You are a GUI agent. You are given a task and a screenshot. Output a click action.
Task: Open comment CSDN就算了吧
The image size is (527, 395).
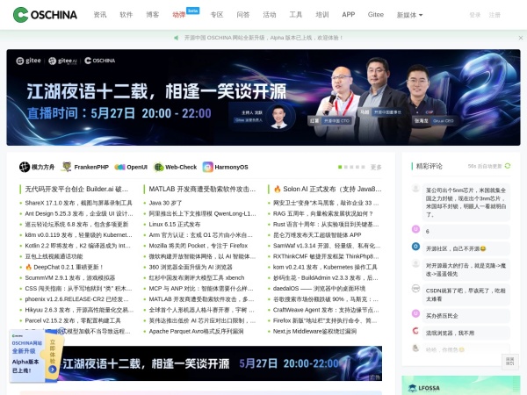466,295
